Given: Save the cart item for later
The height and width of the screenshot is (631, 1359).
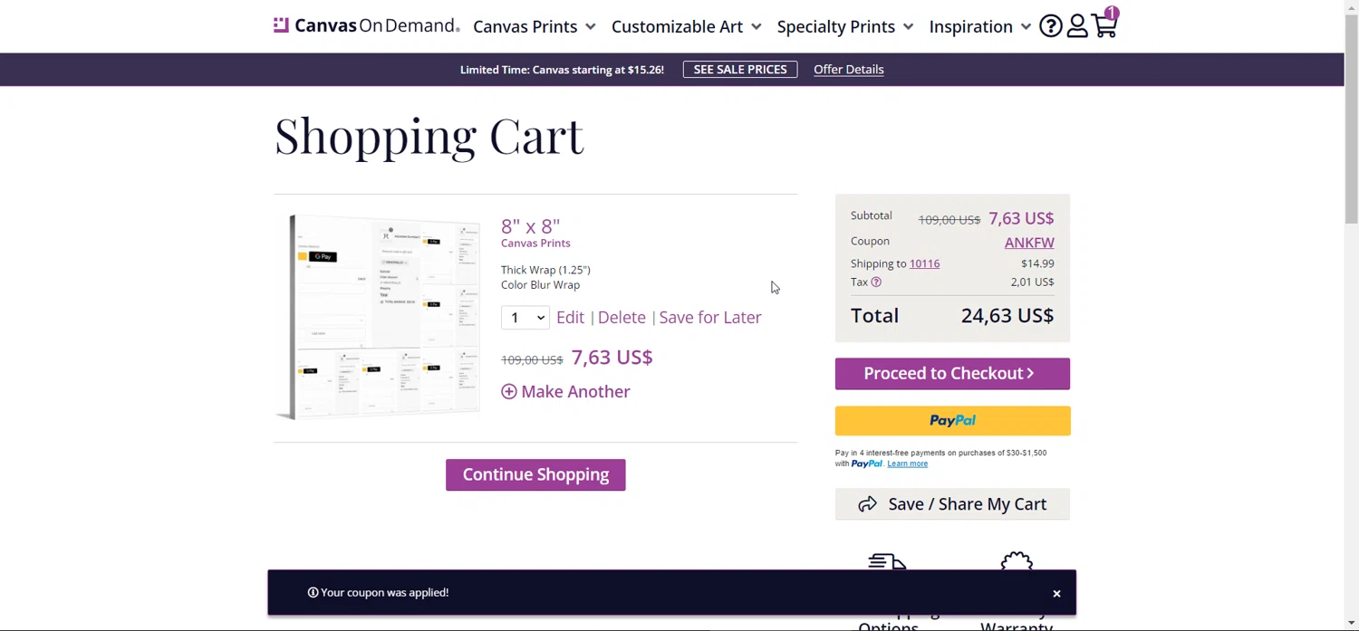Looking at the screenshot, I should (x=710, y=318).
